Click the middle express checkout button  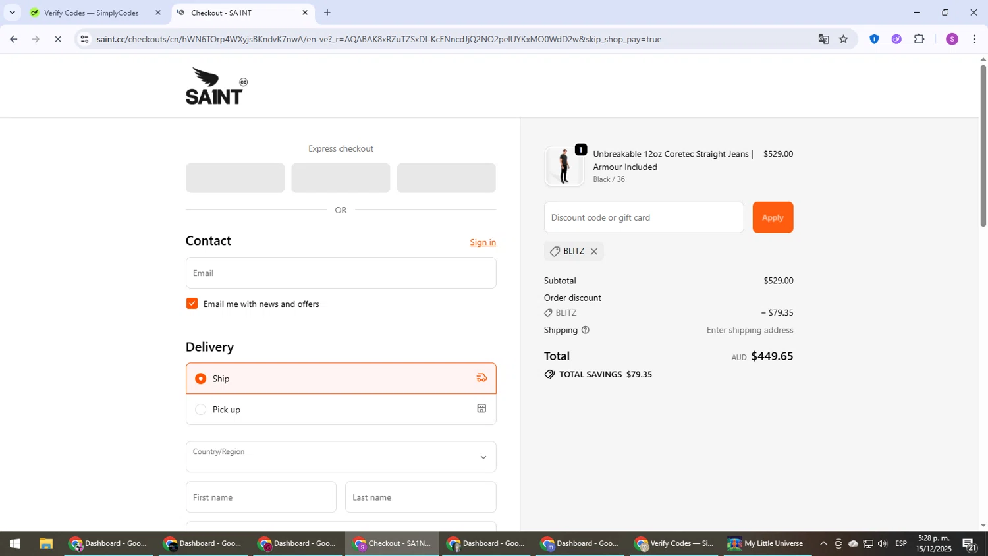coord(341,178)
